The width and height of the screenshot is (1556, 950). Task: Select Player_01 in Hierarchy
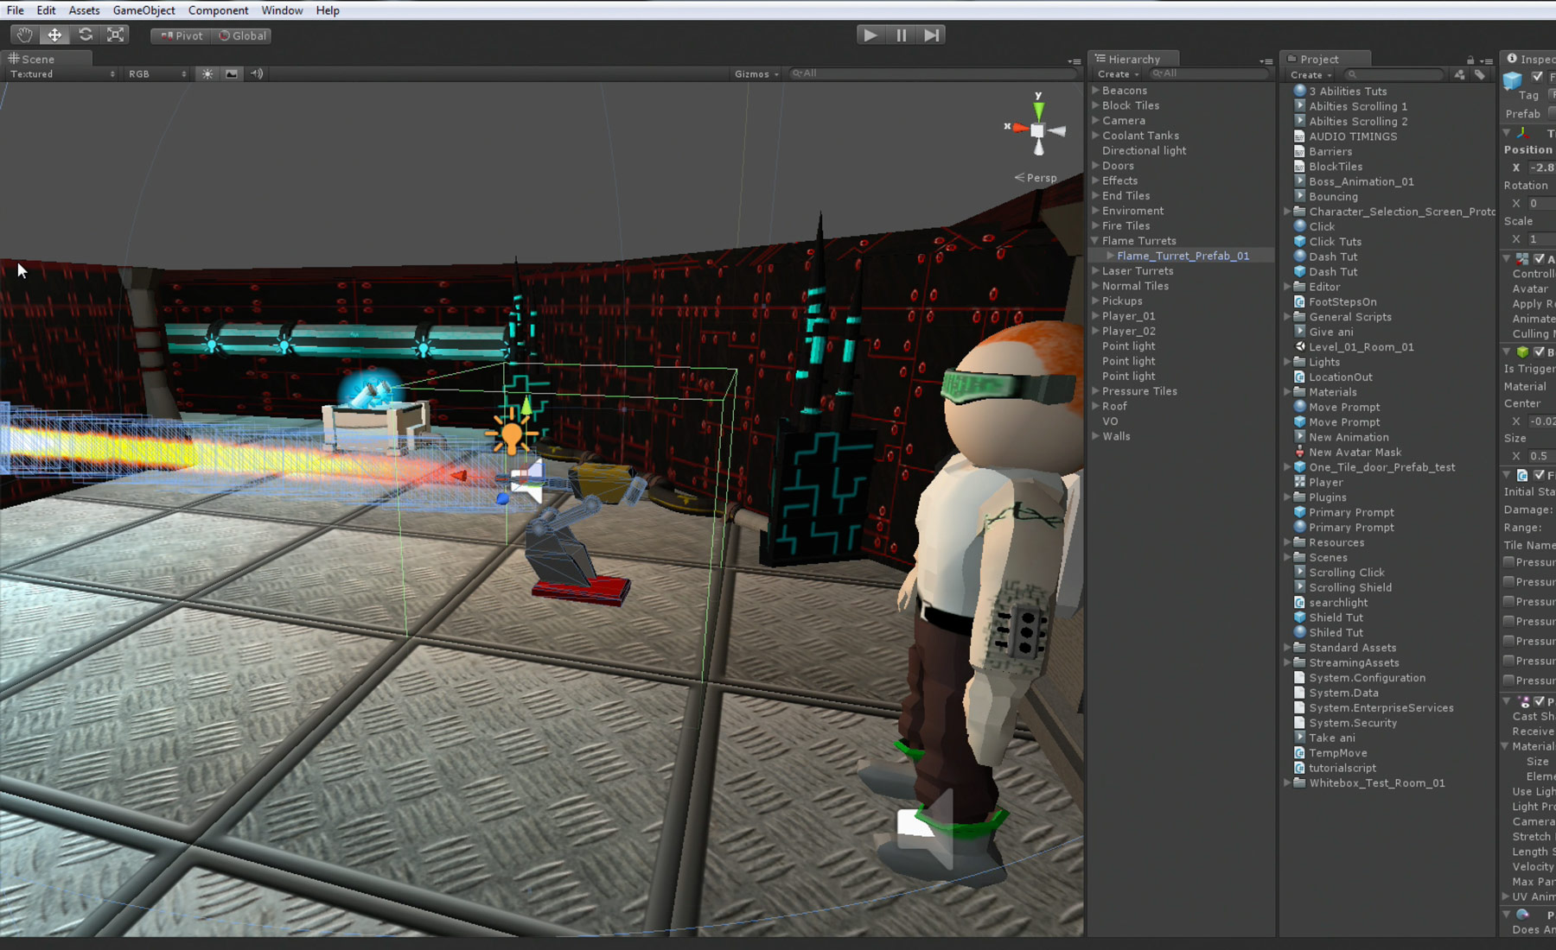pos(1128,316)
